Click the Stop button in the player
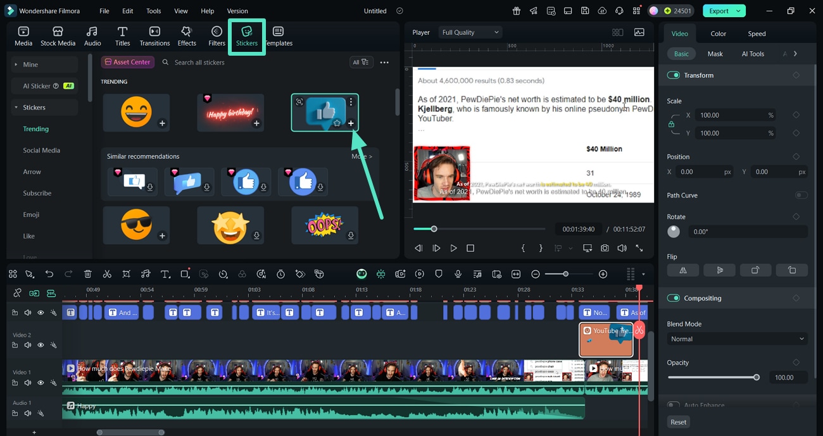 [x=470, y=249]
